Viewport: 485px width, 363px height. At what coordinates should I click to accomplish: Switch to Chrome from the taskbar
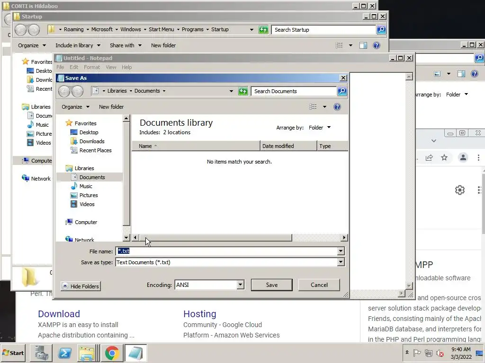[x=112, y=353]
